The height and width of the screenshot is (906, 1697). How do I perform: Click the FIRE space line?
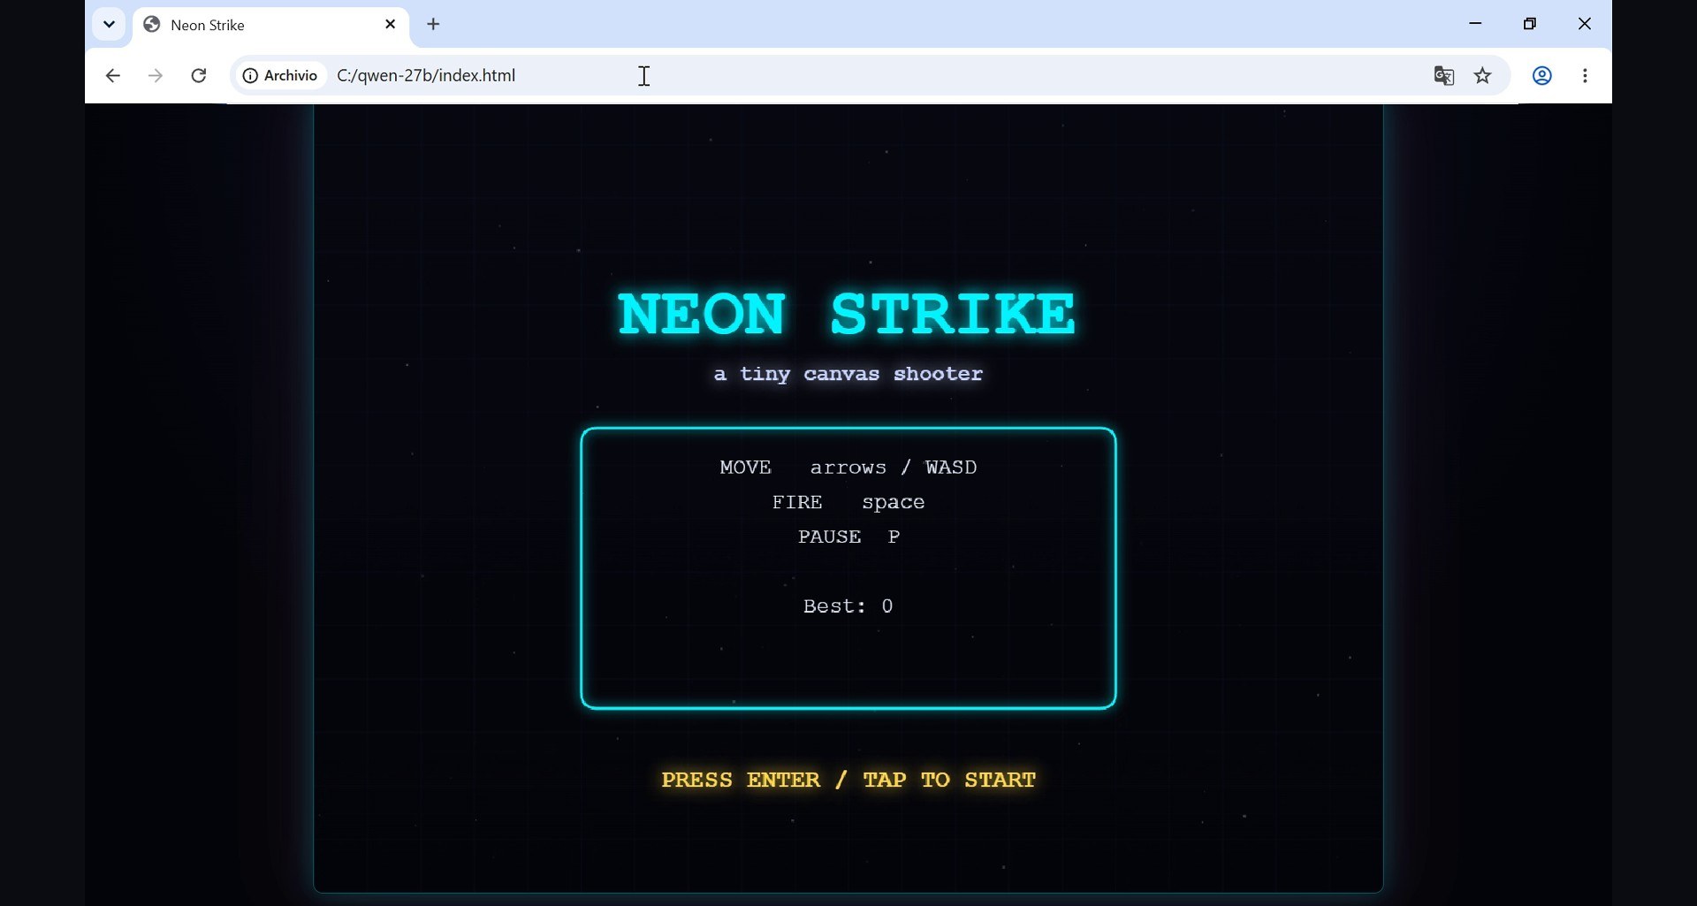tap(848, 502)
